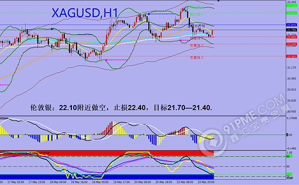Click the latest red candlestick
Image resolution: width=299 pixels, height=185 pixels.
[212, 32]
